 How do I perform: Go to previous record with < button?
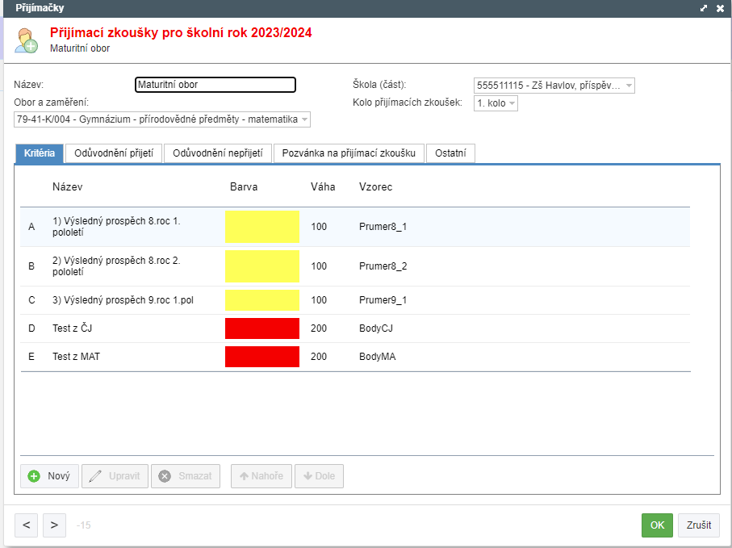click(x=26, y=525)
